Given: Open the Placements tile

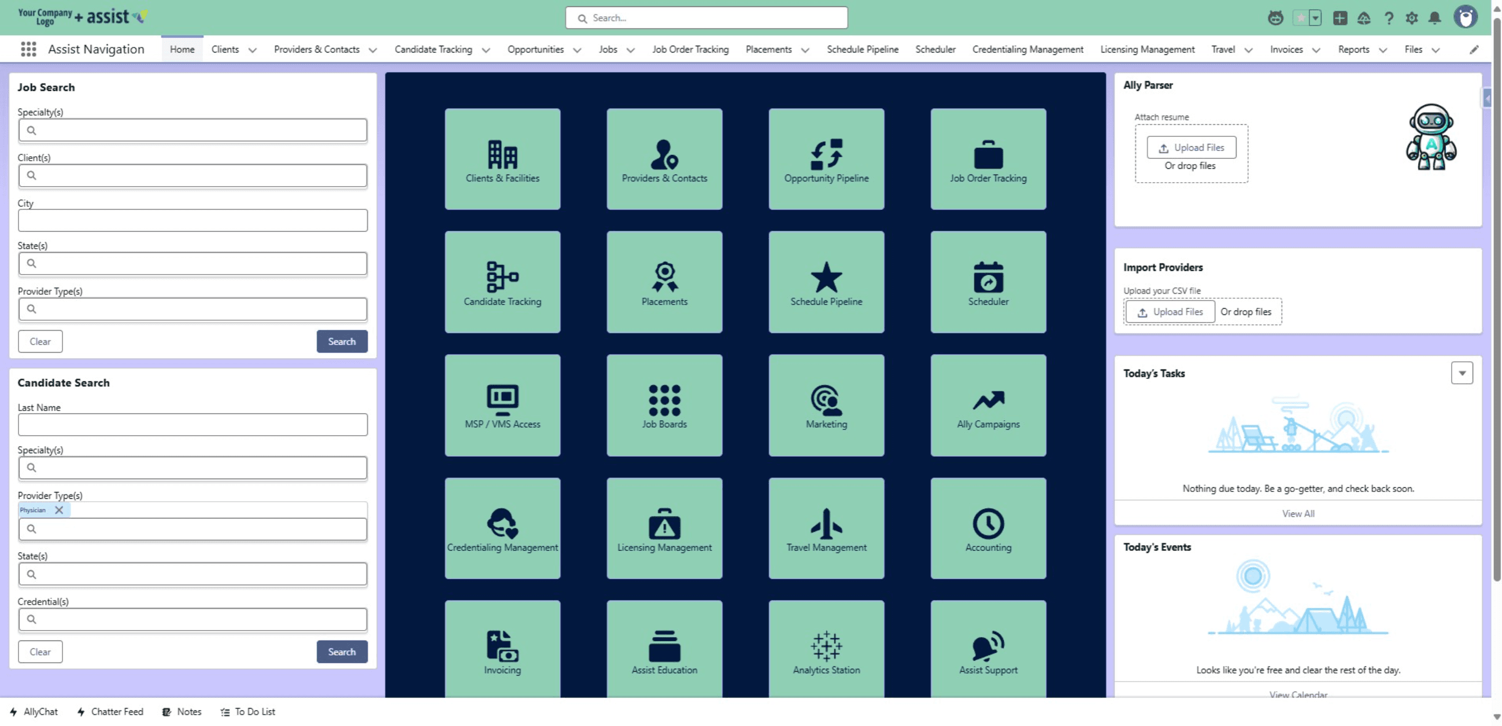Looking at the screenshot, I should click(664, 282).
